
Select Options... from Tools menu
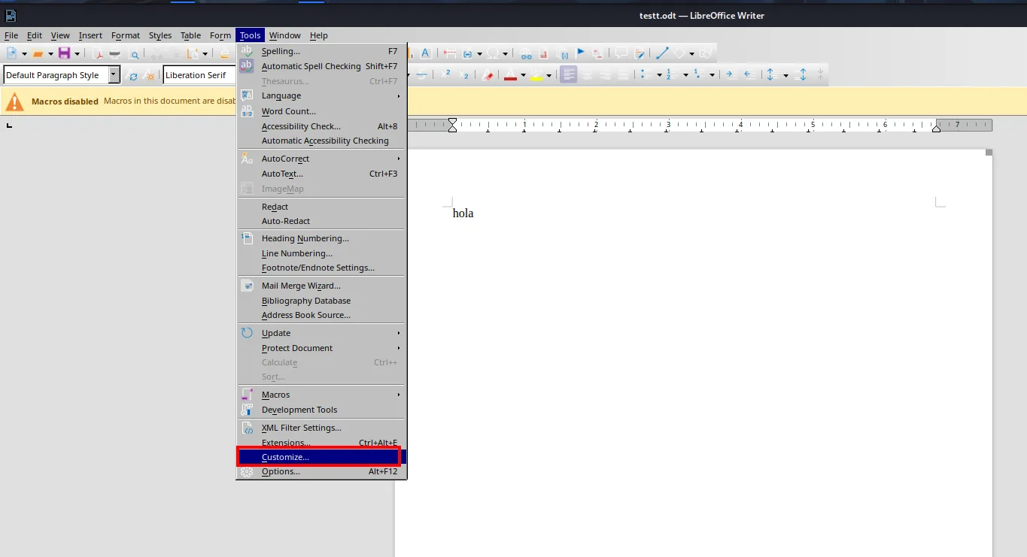[322, 471]
